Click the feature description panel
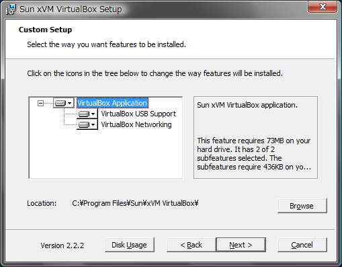The width and height of the screenshot is (342, 267). (255, 138)
